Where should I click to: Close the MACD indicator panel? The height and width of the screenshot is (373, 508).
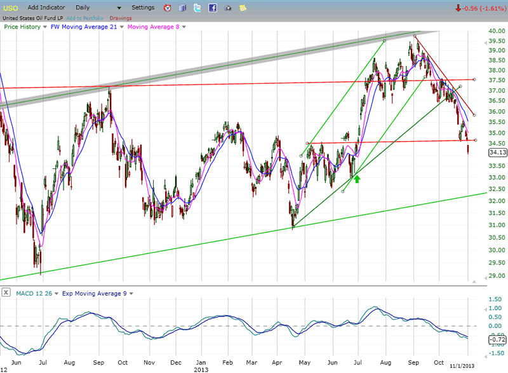tap(6, 292)
